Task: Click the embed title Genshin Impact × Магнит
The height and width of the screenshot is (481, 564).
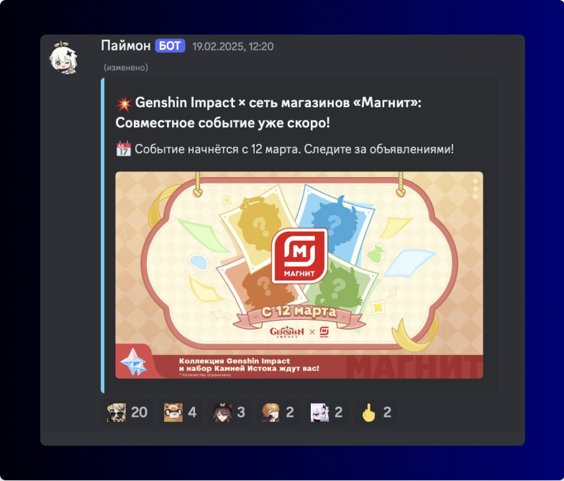Action: pos(268,112)
